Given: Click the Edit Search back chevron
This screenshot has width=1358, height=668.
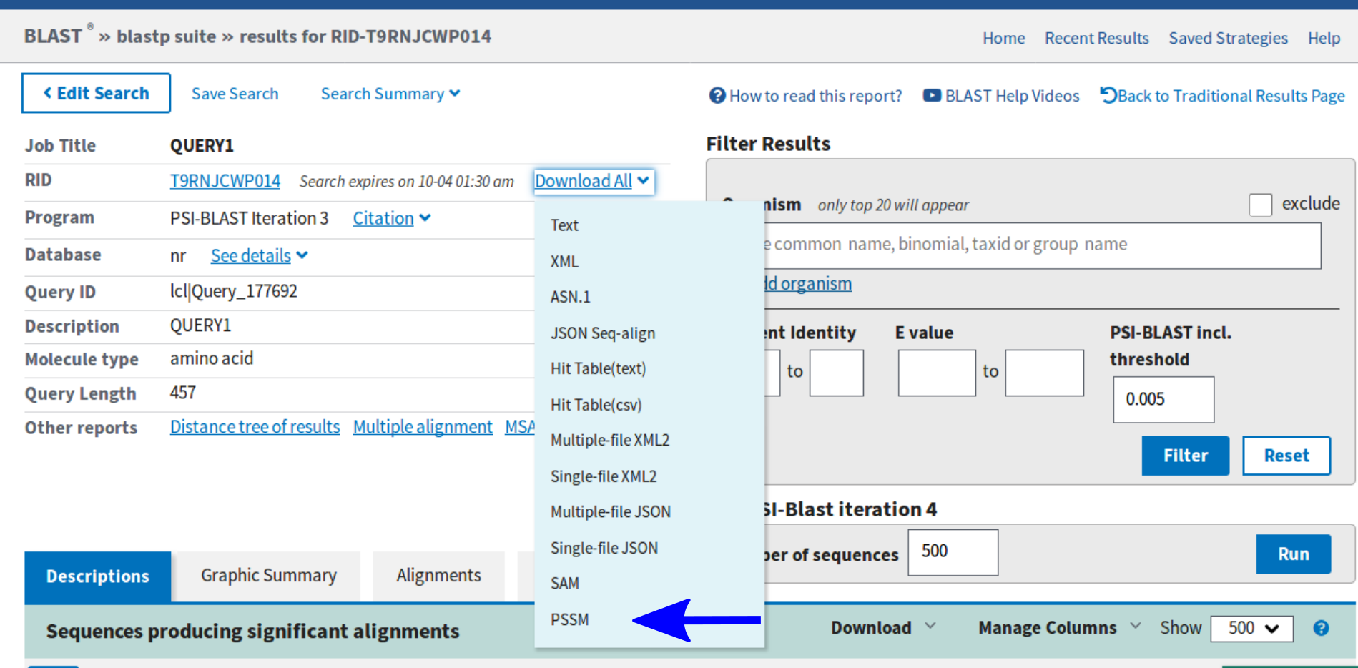Looking at the screenshot, I should click(x=48, y=93).
